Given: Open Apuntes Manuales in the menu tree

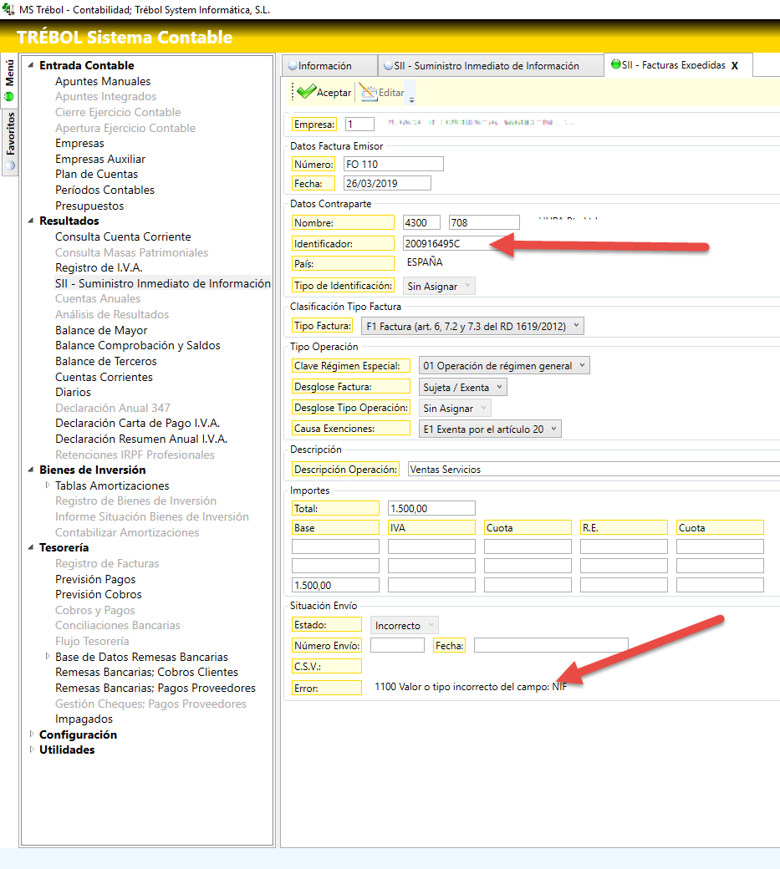Looking at the screenshot, I should [103, 81].
